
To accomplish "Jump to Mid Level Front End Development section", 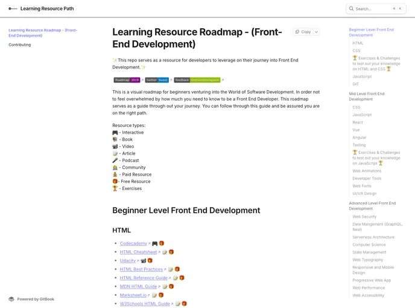I will coord(367,96).
